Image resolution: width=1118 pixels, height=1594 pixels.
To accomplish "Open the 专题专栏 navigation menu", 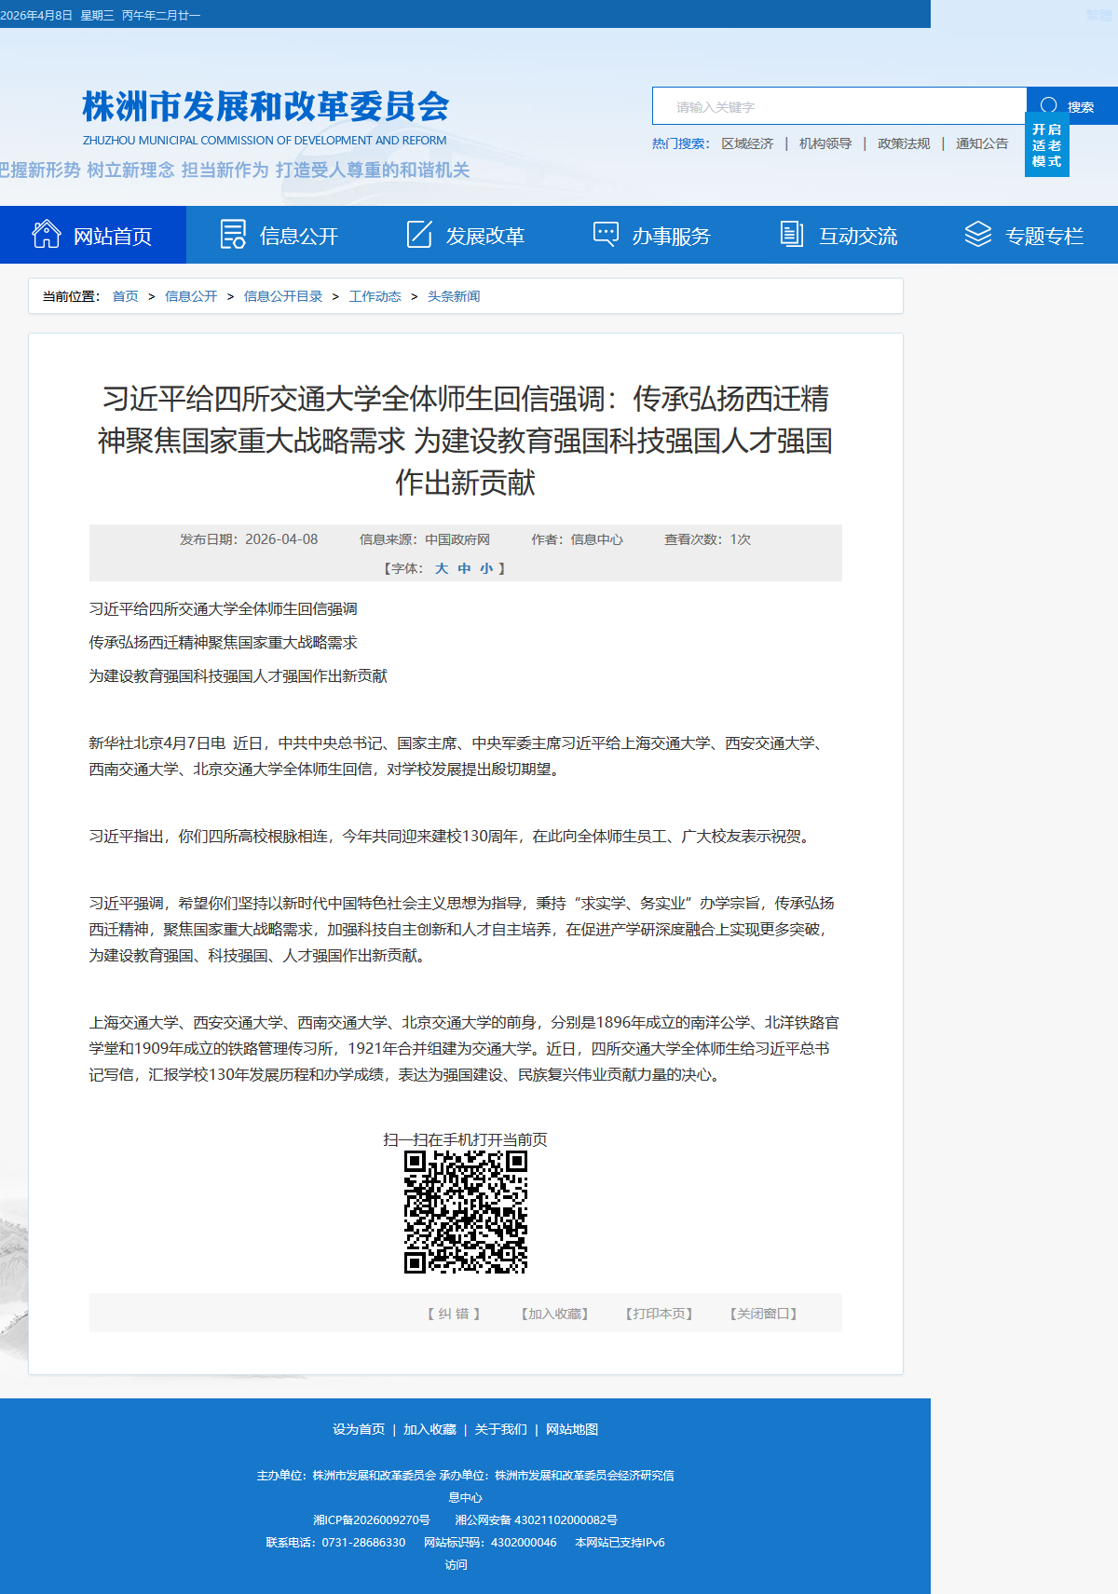I will click(1043, 236).
